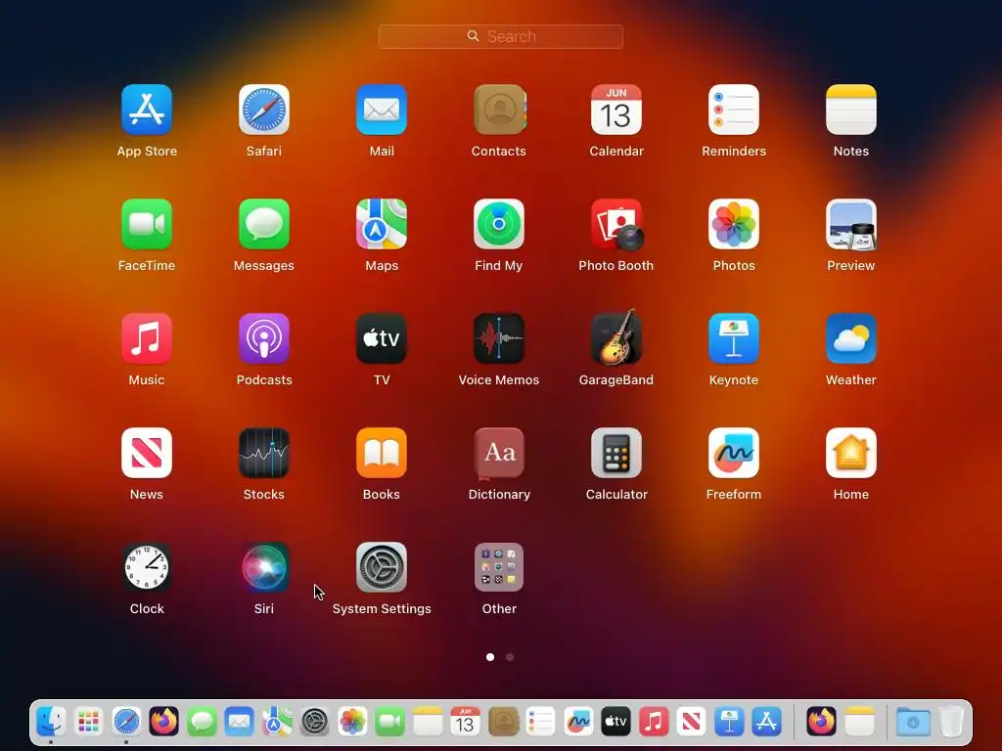This screenshot has width=1002, height=751.
Task: Open TV app in the Launchpad grid
Action: (x=382, y=338)
